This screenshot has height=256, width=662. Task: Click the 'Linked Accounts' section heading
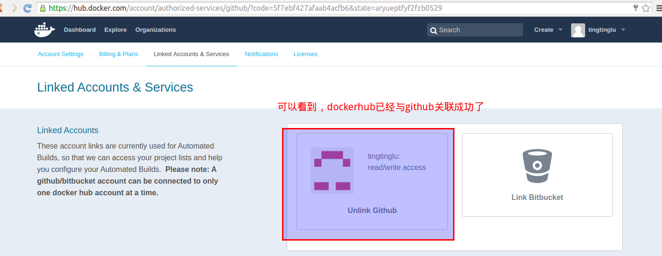[67, 130]
